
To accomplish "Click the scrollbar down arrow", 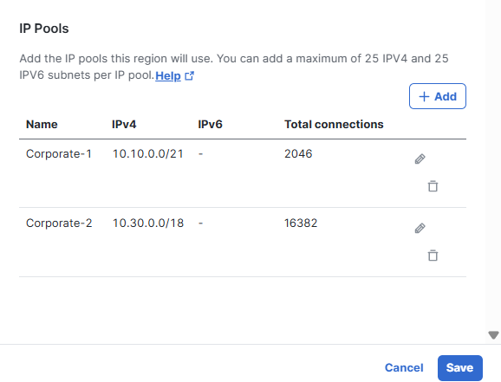I will (493, 334).
